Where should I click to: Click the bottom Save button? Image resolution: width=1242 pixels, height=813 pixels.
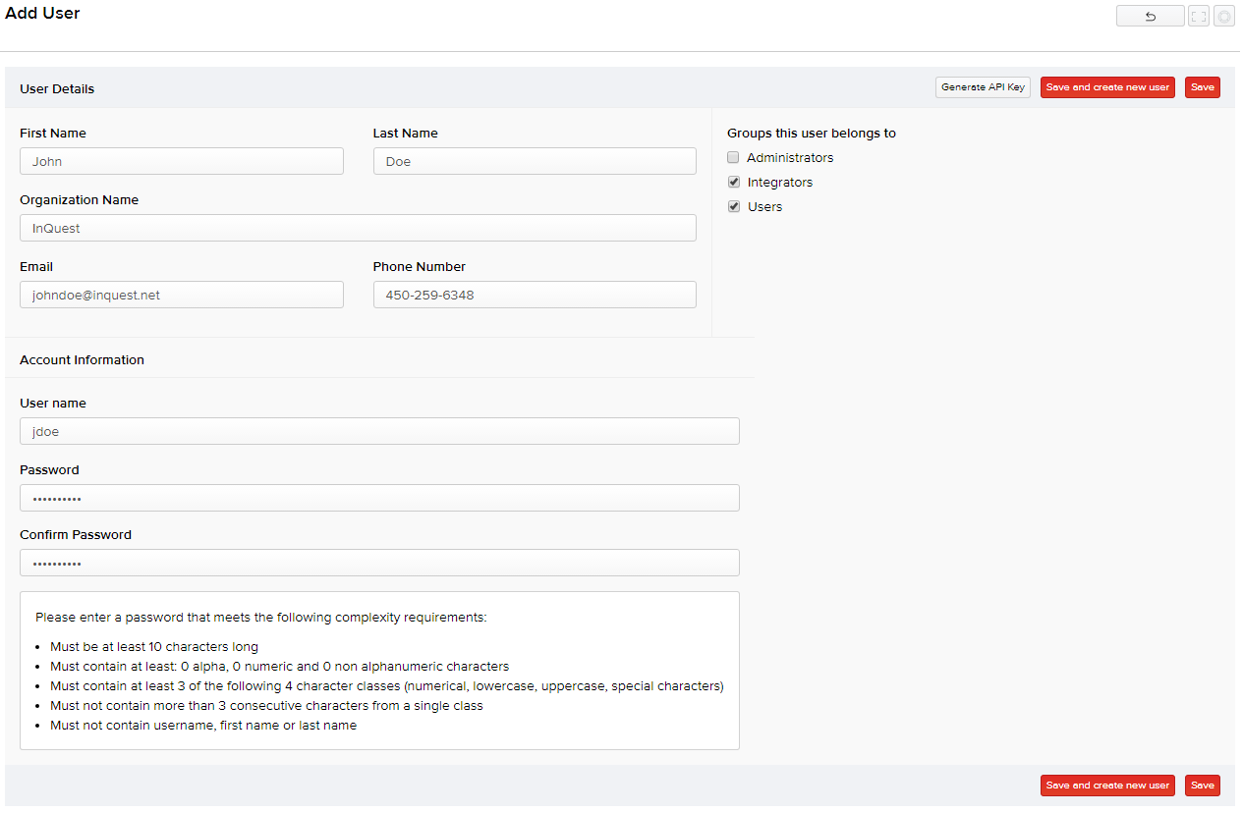click(x=1202, y=786)
